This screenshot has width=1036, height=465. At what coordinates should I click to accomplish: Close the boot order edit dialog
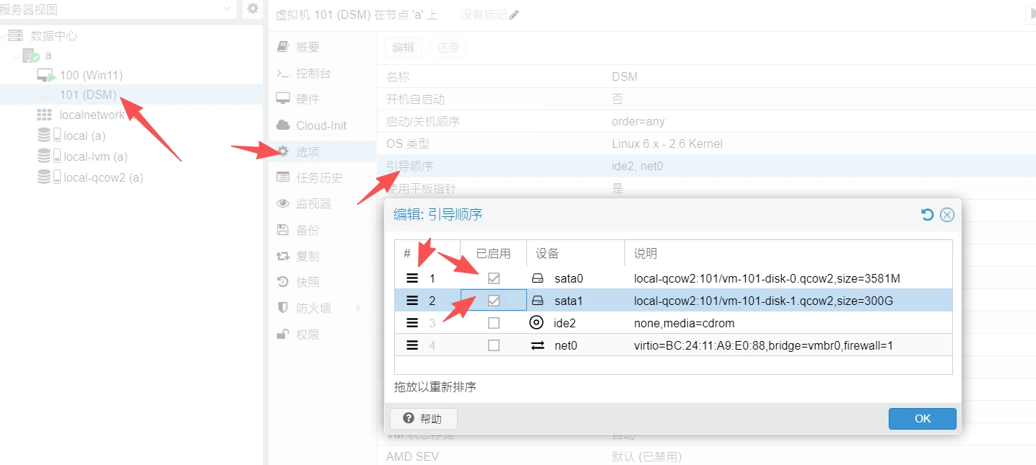pos(947,215)
